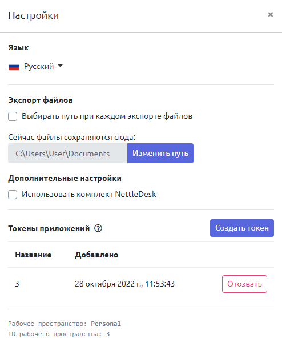Click the Название column header

(x=33, y=255)
